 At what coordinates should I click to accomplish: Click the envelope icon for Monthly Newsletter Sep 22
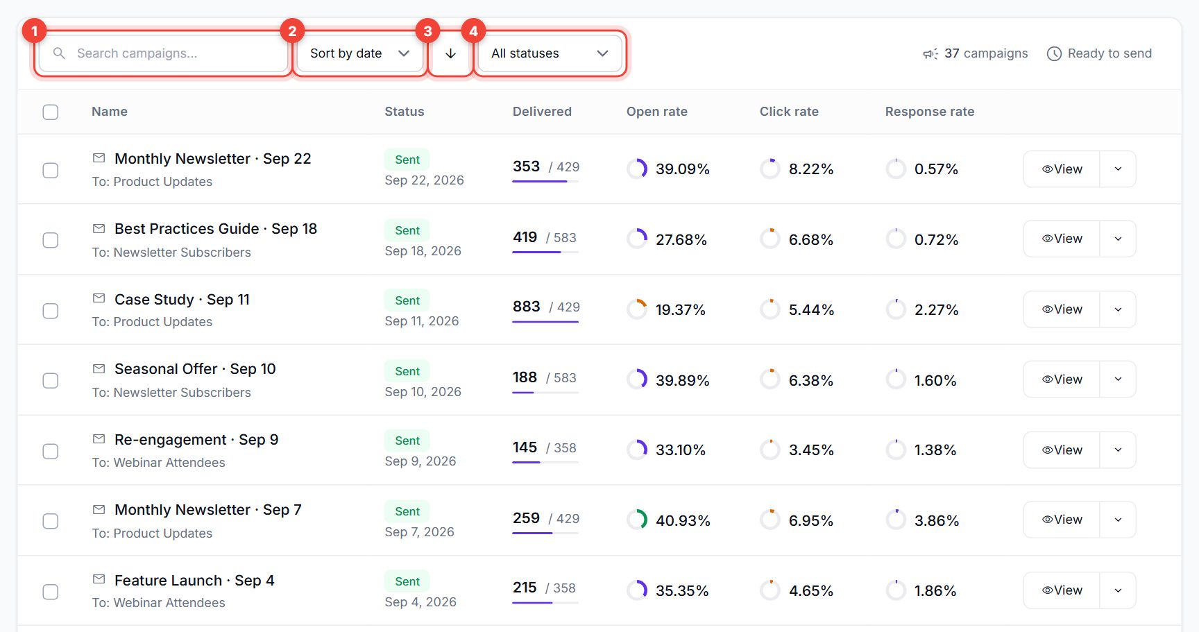pos(99,158)
